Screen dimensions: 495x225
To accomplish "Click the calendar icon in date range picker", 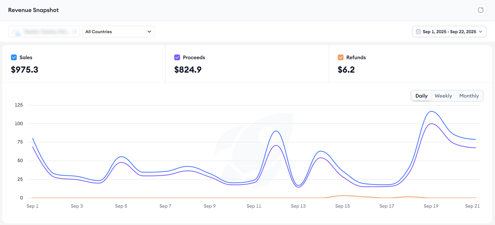I will (418, 32).
